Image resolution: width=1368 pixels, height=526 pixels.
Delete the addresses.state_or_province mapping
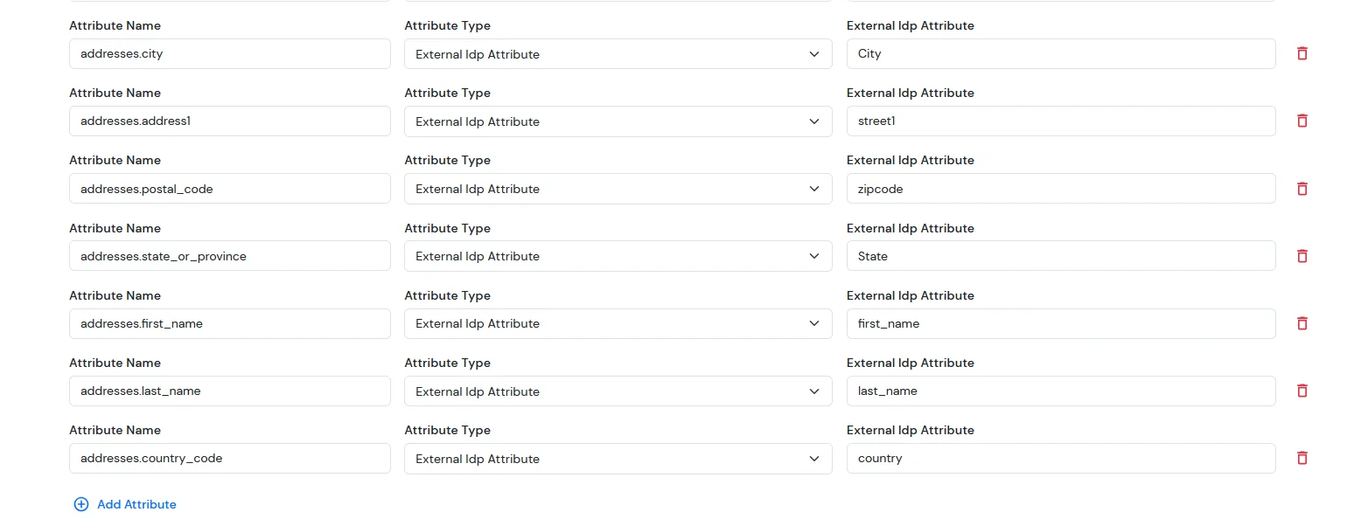coord(1302,255)
